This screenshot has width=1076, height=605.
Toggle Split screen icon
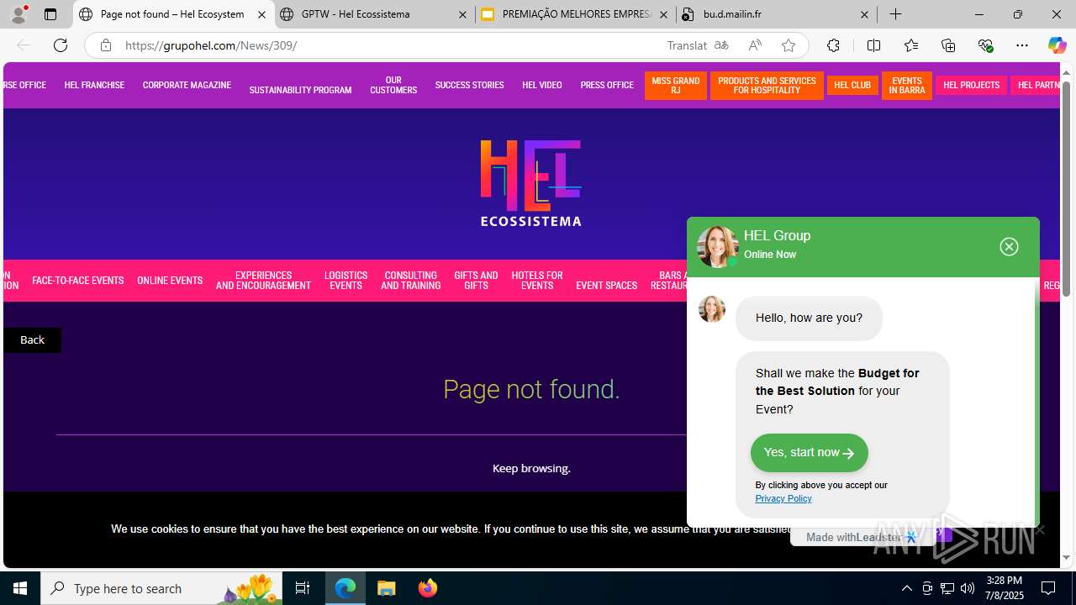873,45
